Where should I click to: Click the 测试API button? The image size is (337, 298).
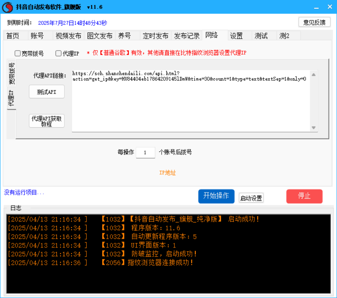[x=47, y=92]
